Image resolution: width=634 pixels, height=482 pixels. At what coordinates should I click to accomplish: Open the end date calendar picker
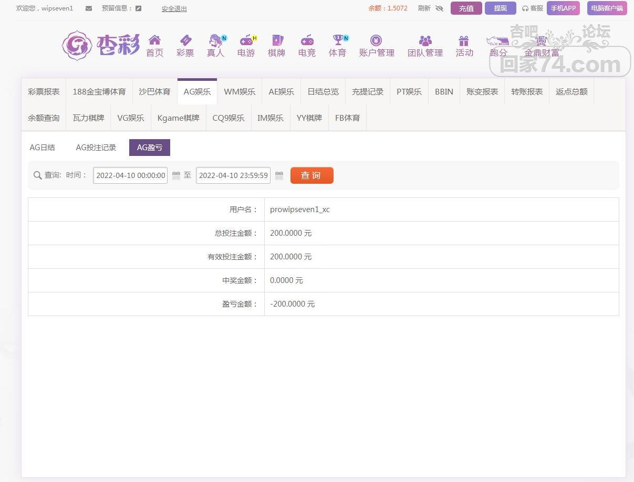279,175
